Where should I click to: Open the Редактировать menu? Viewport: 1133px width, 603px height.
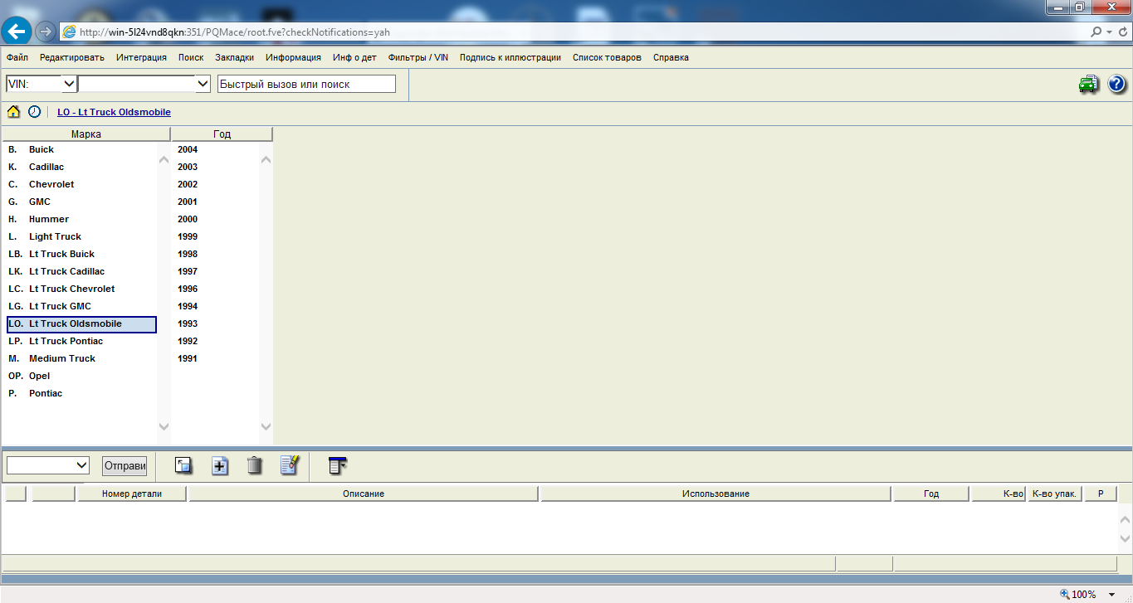point(72,58)
